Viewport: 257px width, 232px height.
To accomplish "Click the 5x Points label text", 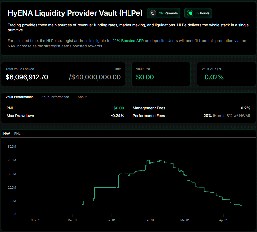I will (x=202, y=13).
